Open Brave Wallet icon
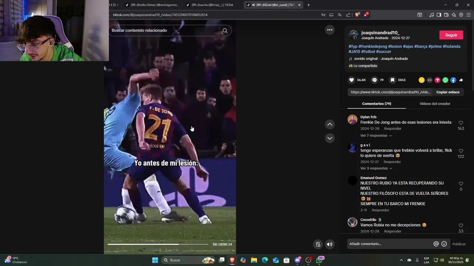Viewport: 474px width, 266px height. (x=446, y=15)
